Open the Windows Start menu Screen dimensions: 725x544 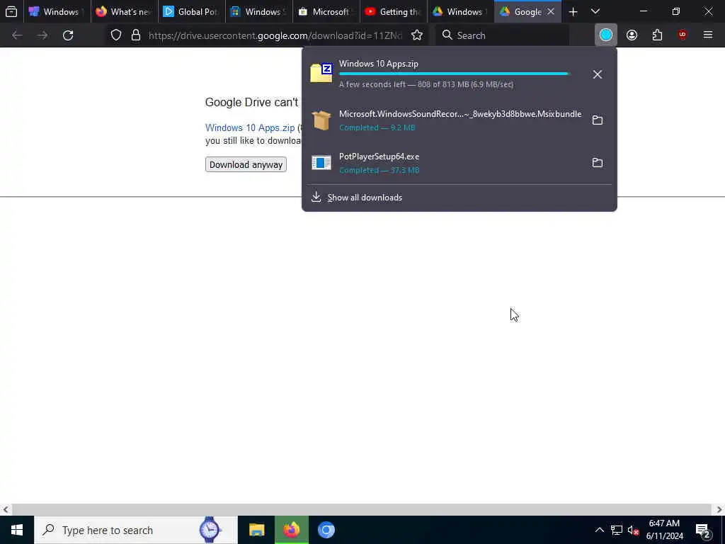[17, 530]
